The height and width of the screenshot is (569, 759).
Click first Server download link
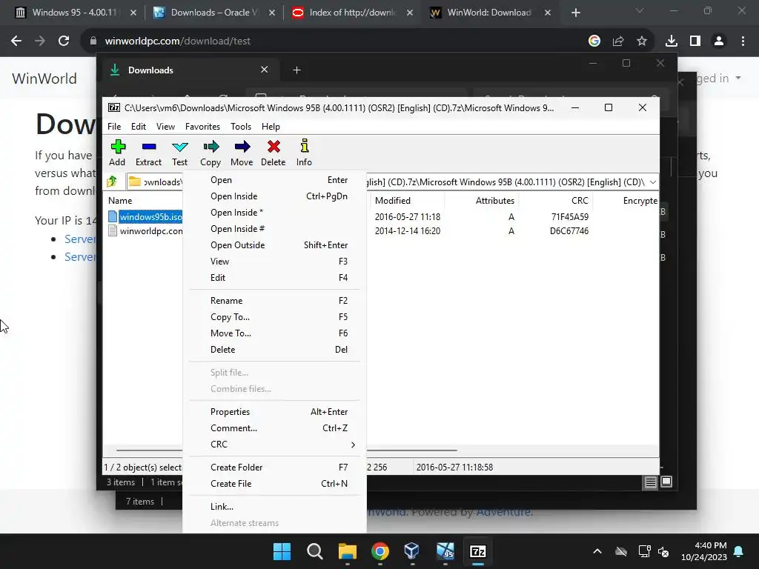tap(80, 239)
